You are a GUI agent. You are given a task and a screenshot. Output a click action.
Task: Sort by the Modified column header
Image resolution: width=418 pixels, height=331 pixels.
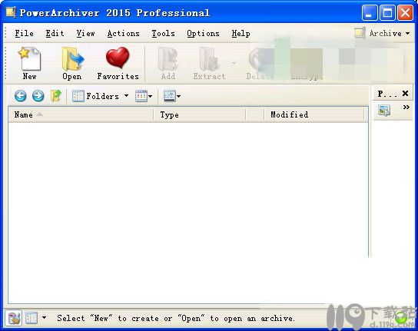pyautogui.click(x=313, y=115)
